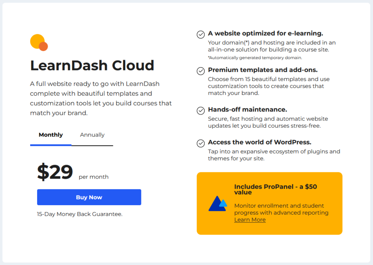Switch to the Monthly billing tab
The height and width of the screenshot is (265, 373).
[x=51, y=135]
